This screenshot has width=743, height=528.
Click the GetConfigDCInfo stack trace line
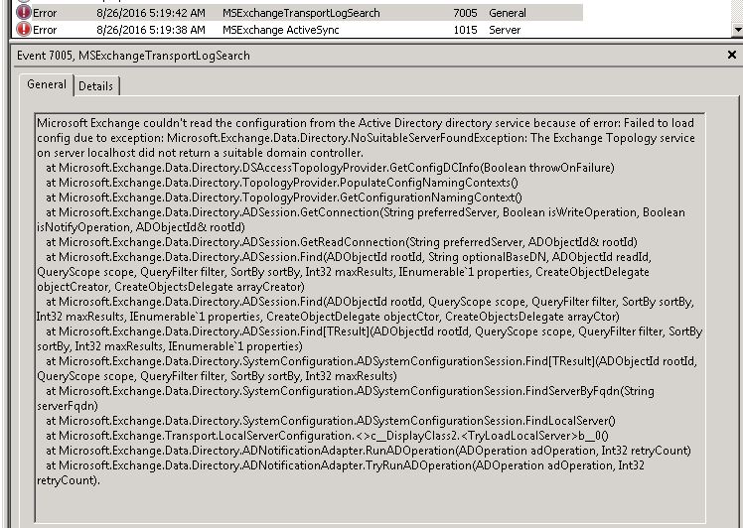click(330, 168)
